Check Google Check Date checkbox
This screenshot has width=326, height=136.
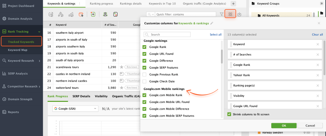[144, 81]
